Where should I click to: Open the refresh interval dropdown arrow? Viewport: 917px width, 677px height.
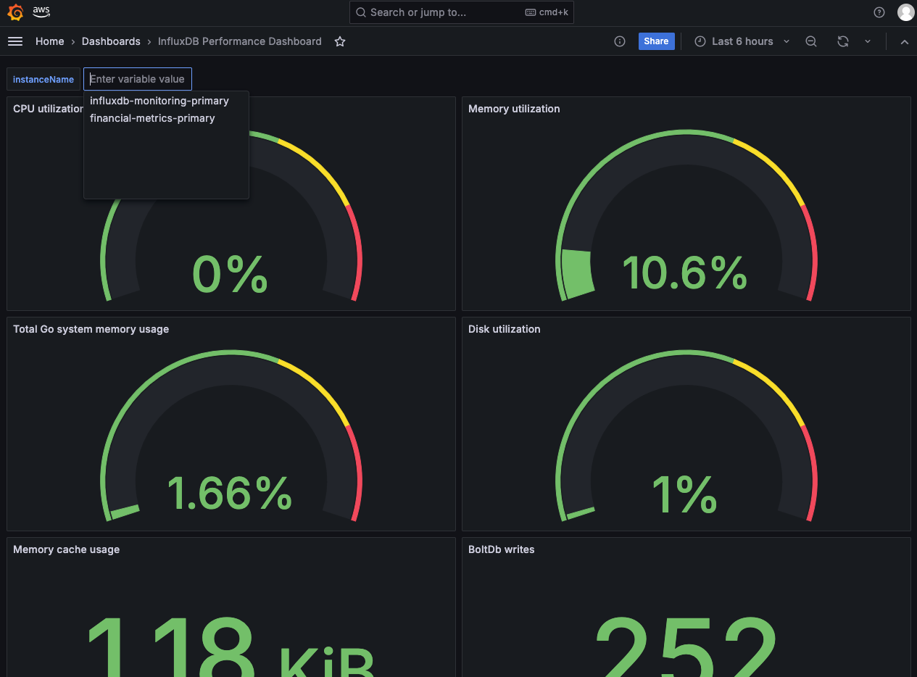[x=868, y=41]
